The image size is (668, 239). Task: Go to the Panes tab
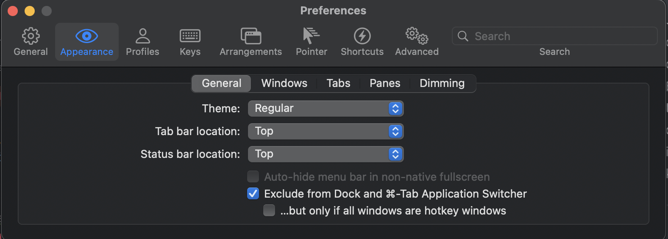click(385, 83)
